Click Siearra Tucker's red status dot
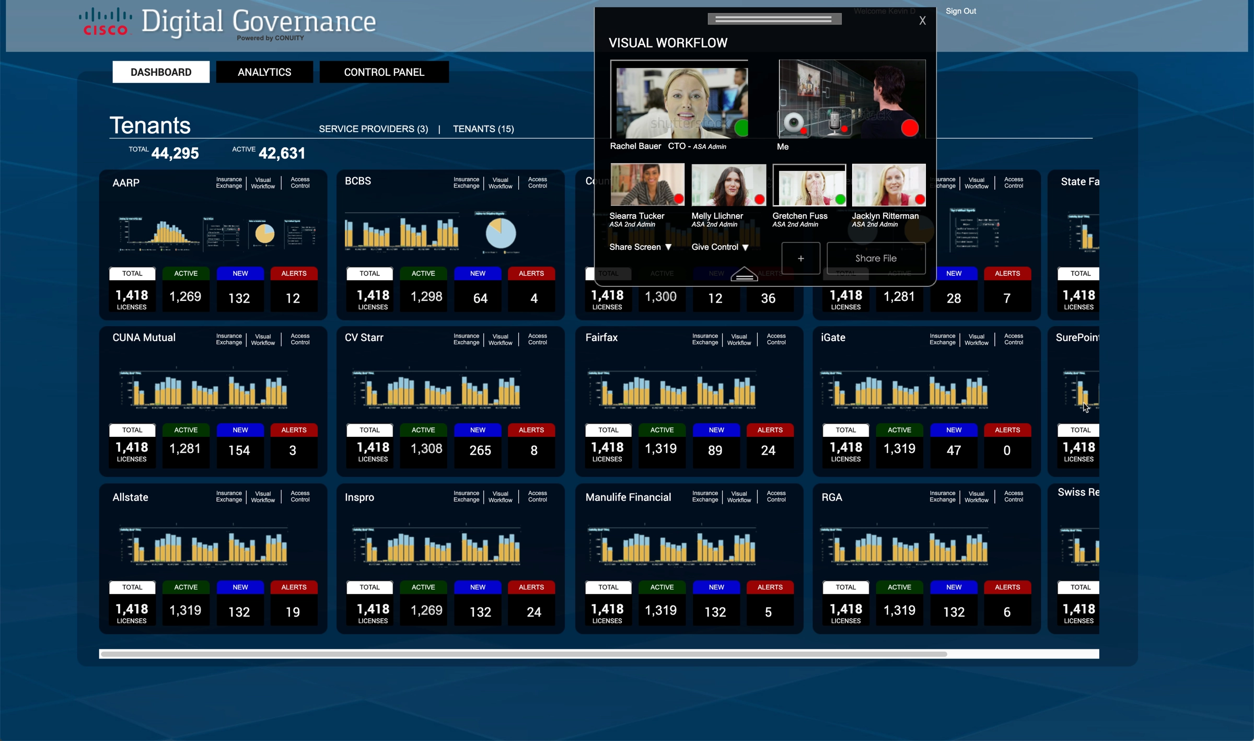This screenshot has width=1254, height=741. tap(679, 199)
